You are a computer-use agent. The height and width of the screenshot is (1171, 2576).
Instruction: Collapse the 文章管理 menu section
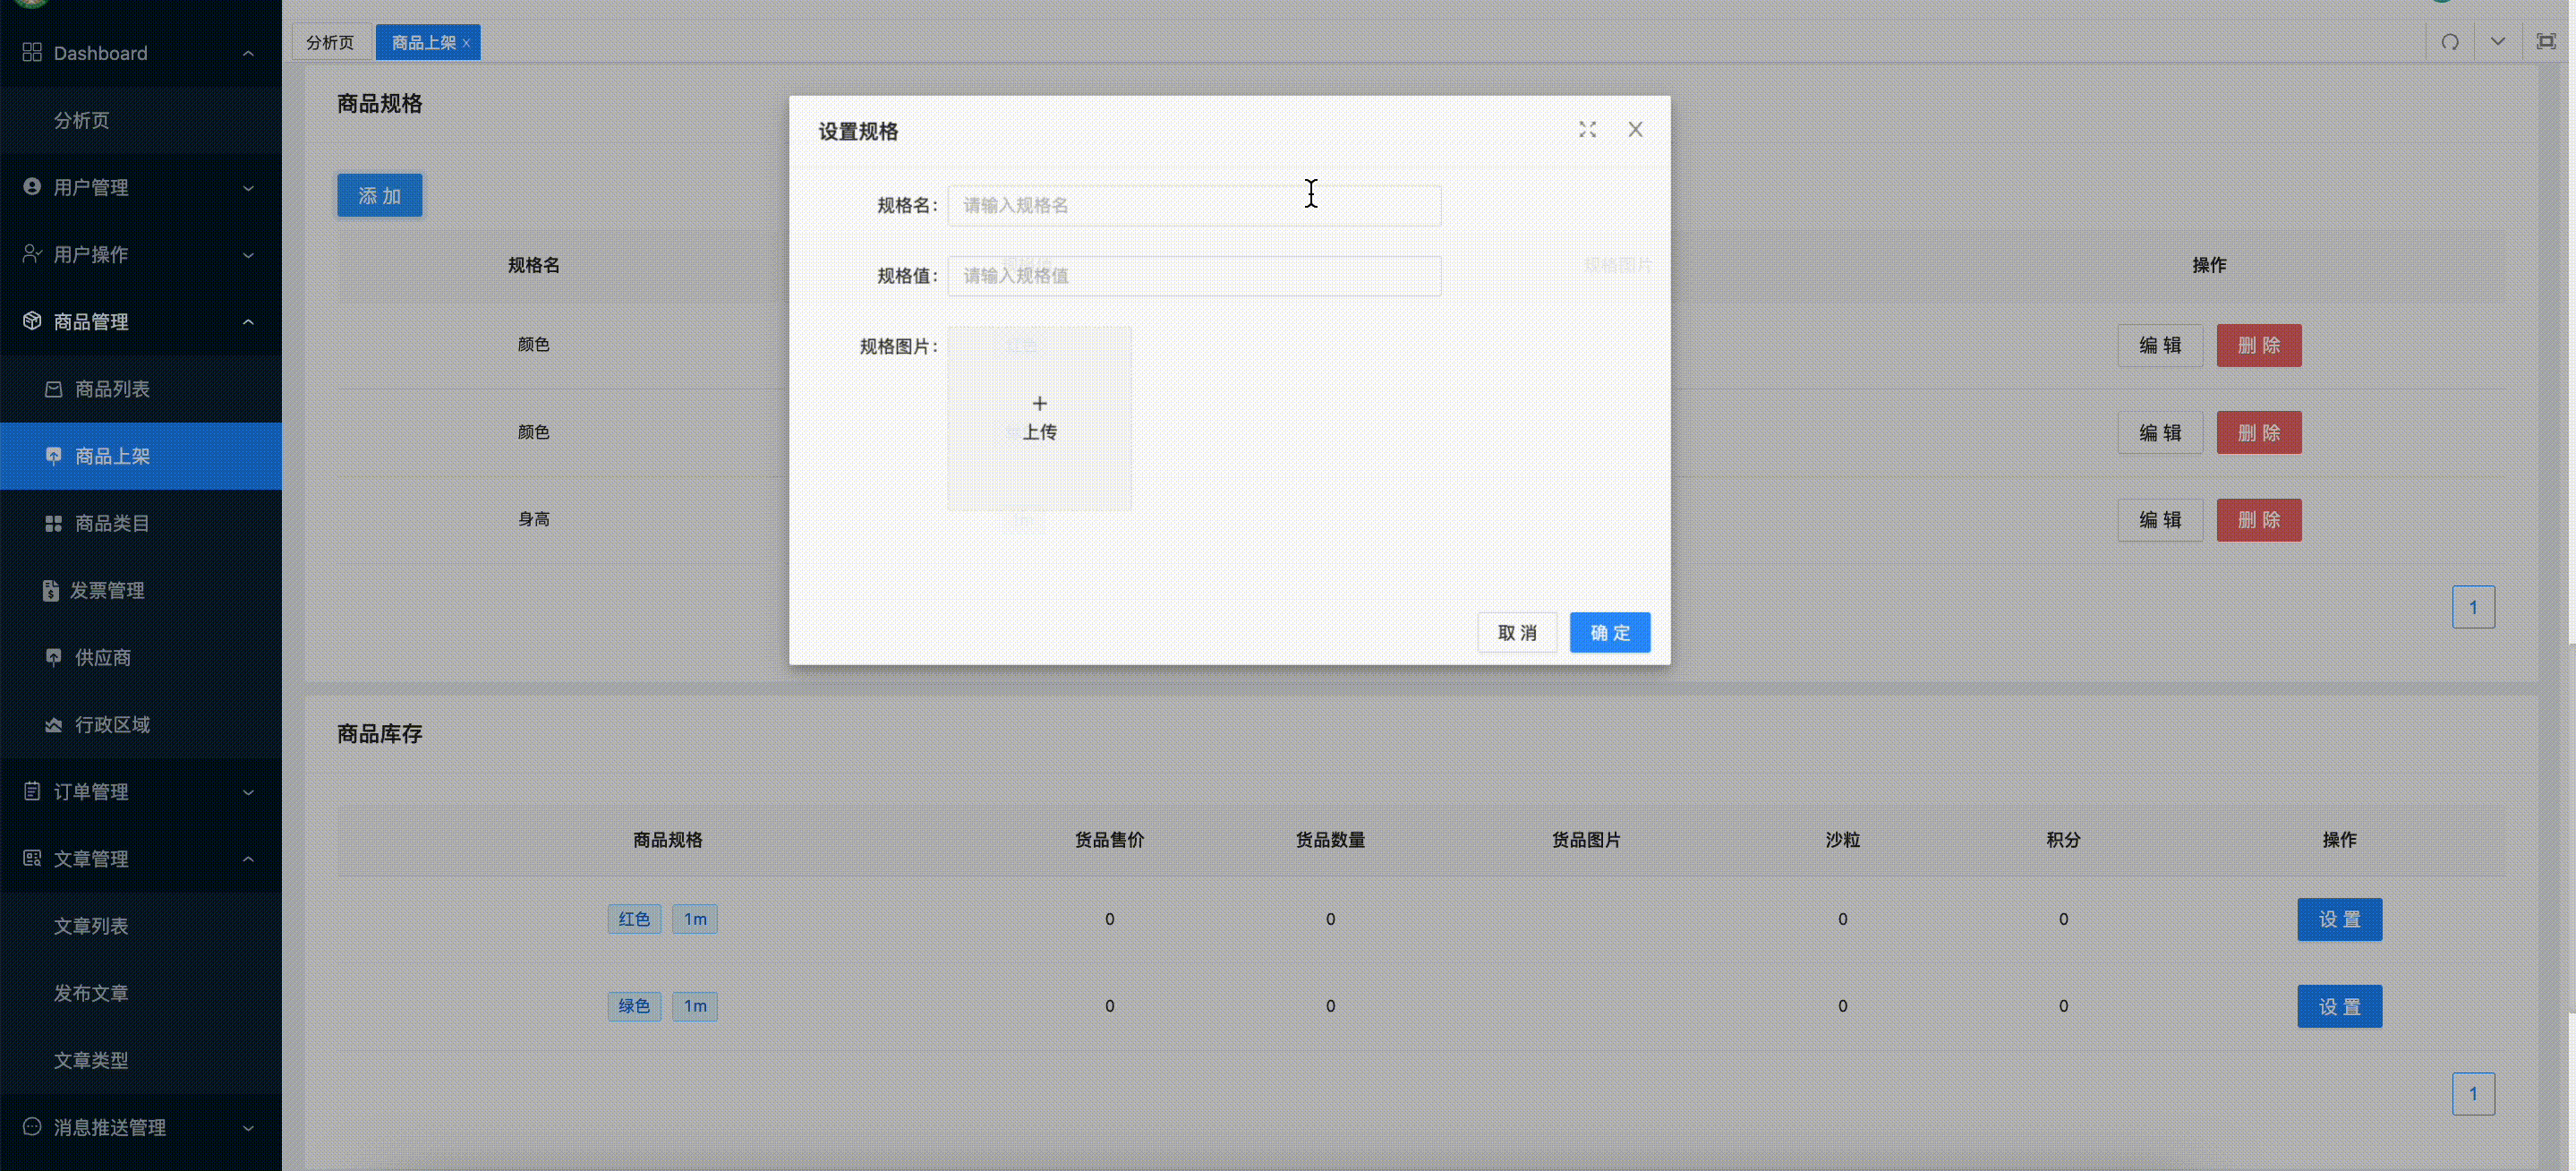pyautogui.click(x=140, y=858)
